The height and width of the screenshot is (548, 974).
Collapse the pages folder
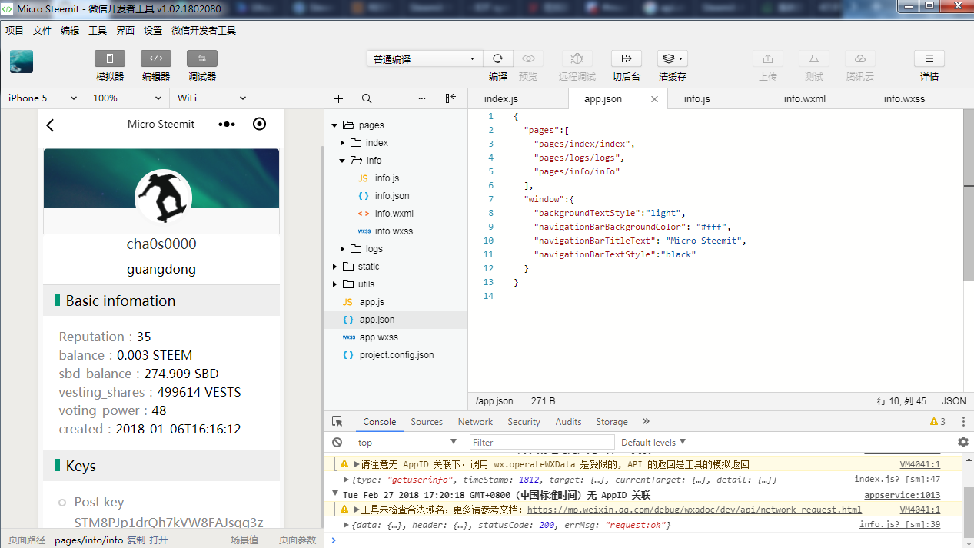click(x=335, y=125)
